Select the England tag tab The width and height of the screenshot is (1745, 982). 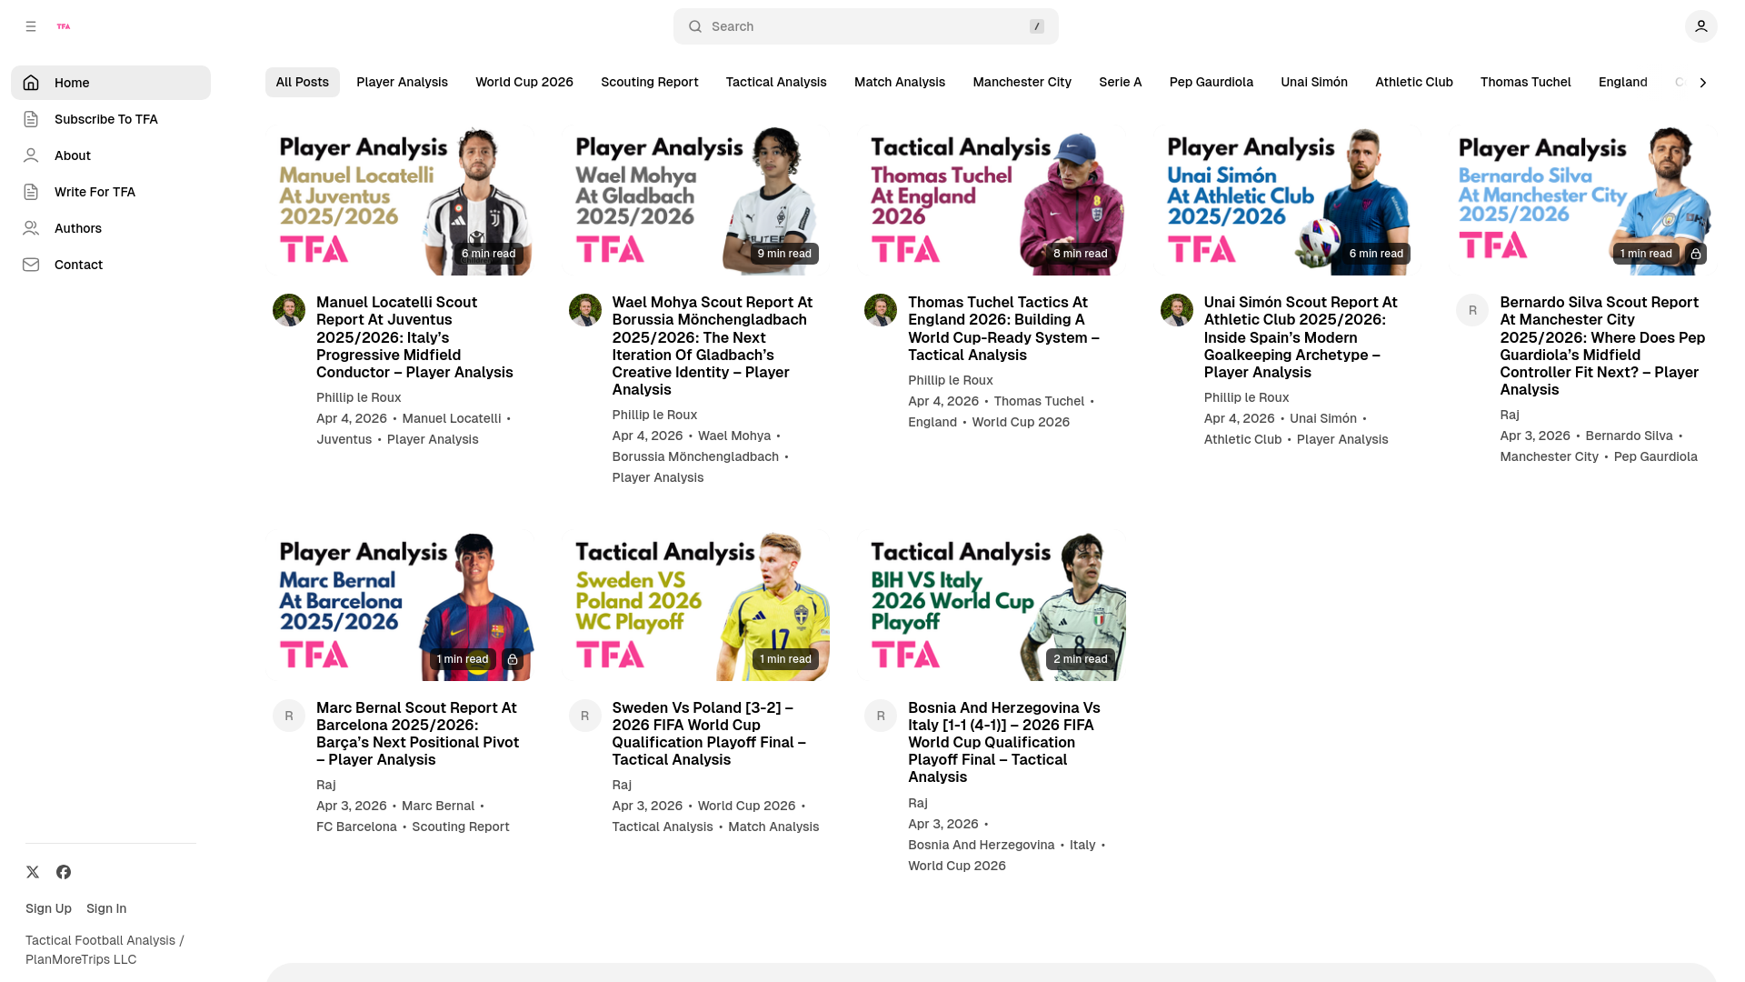pos(1623,82)
